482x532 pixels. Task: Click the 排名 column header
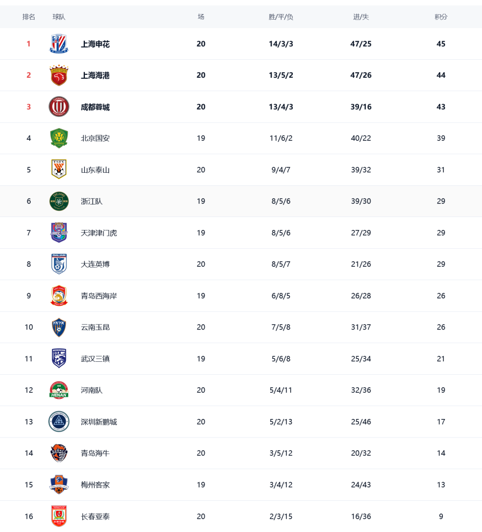(x=29, y=17)
